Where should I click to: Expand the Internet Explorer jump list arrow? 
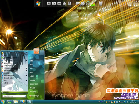(26, 76)
